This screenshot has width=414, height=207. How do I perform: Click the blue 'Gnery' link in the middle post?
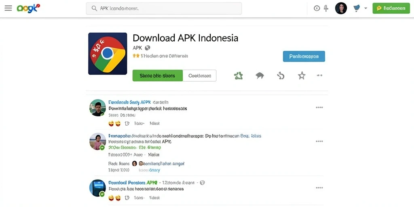(154, 170)
